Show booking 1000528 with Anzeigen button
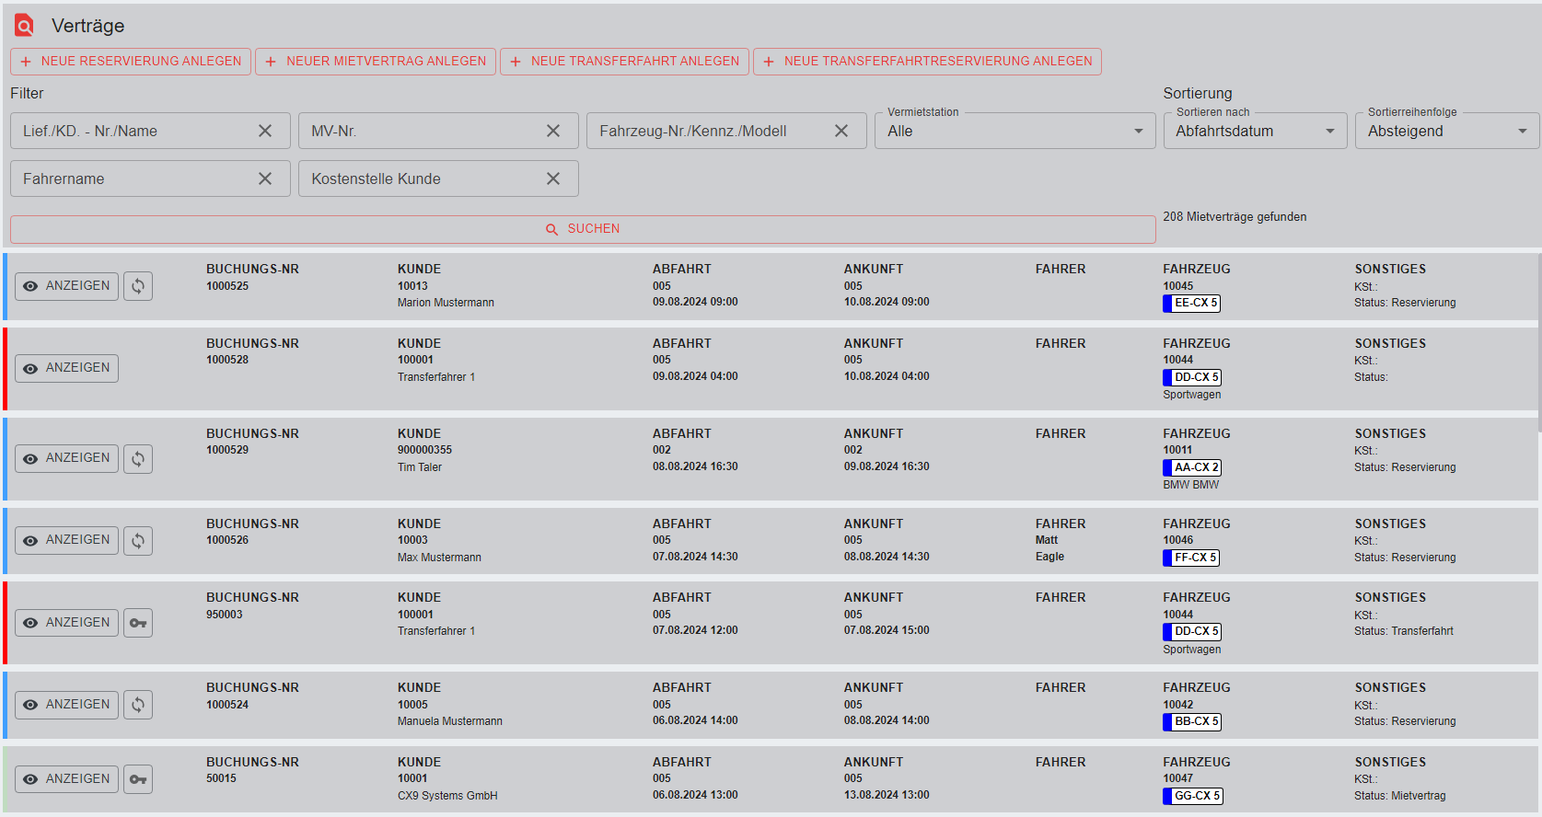 coord(66,368)
